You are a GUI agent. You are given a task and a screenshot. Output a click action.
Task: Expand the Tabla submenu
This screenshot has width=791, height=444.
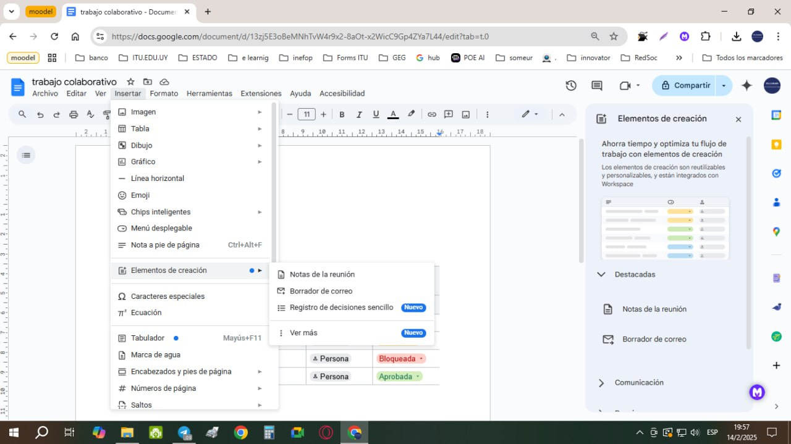tap(190, 128)
